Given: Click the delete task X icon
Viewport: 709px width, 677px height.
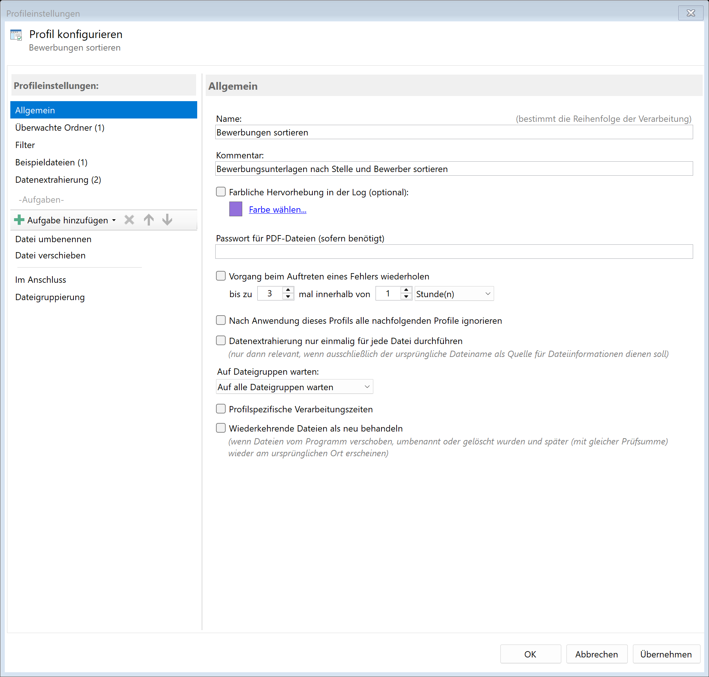Looking at the screenshot, I should click(x=129, y=220).
